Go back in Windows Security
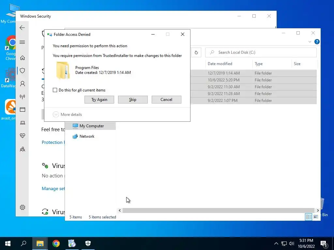 (x=22, y=28)
